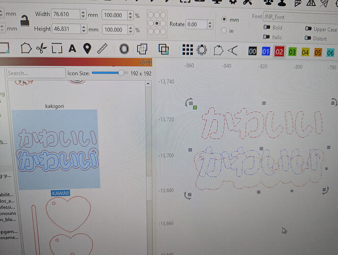Open the Font combo box JNR_Font
This screenshot has height=255, width=338.
300,17
